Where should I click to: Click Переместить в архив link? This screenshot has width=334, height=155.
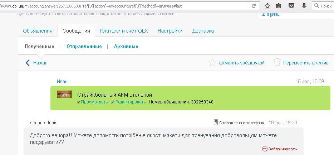(x=306, y=63)
